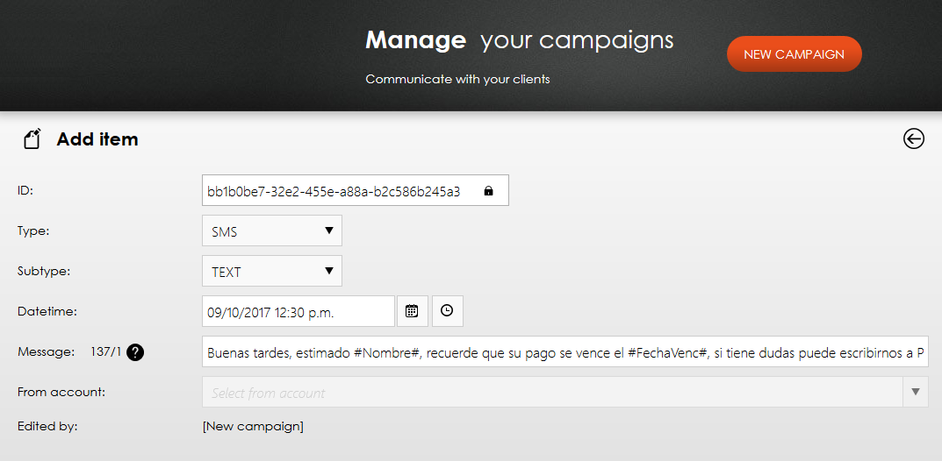Open the calendar date picker
Image resolution: width=942 pixels, height=461 pixels.
412,311
